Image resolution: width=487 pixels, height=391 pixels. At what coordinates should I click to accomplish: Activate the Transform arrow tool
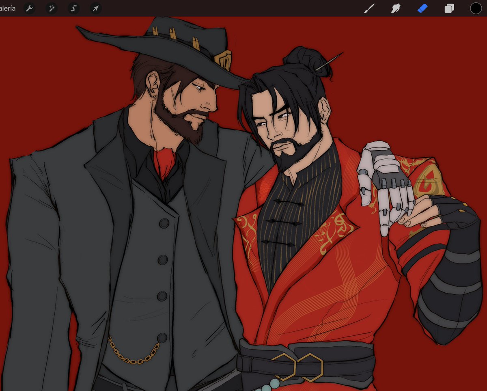click(x=95, y=8)
